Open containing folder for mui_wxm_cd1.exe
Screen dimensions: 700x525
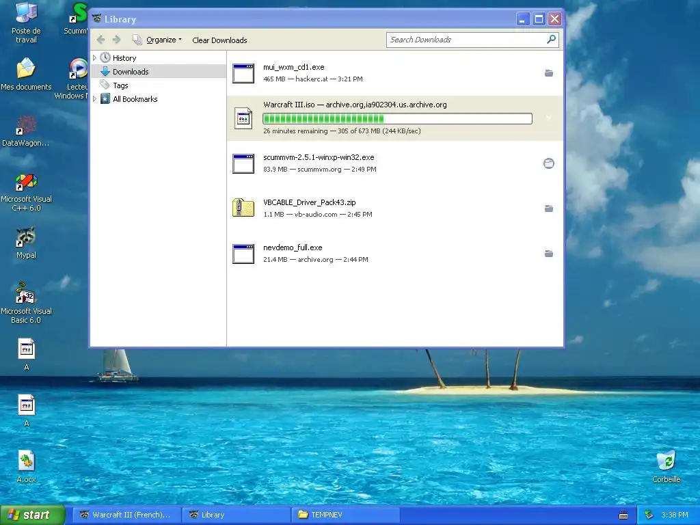click(549, 73)
